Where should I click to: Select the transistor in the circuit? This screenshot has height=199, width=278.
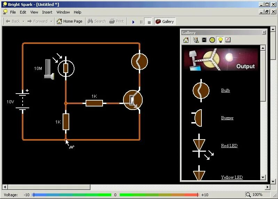click(x=133, y=100)
